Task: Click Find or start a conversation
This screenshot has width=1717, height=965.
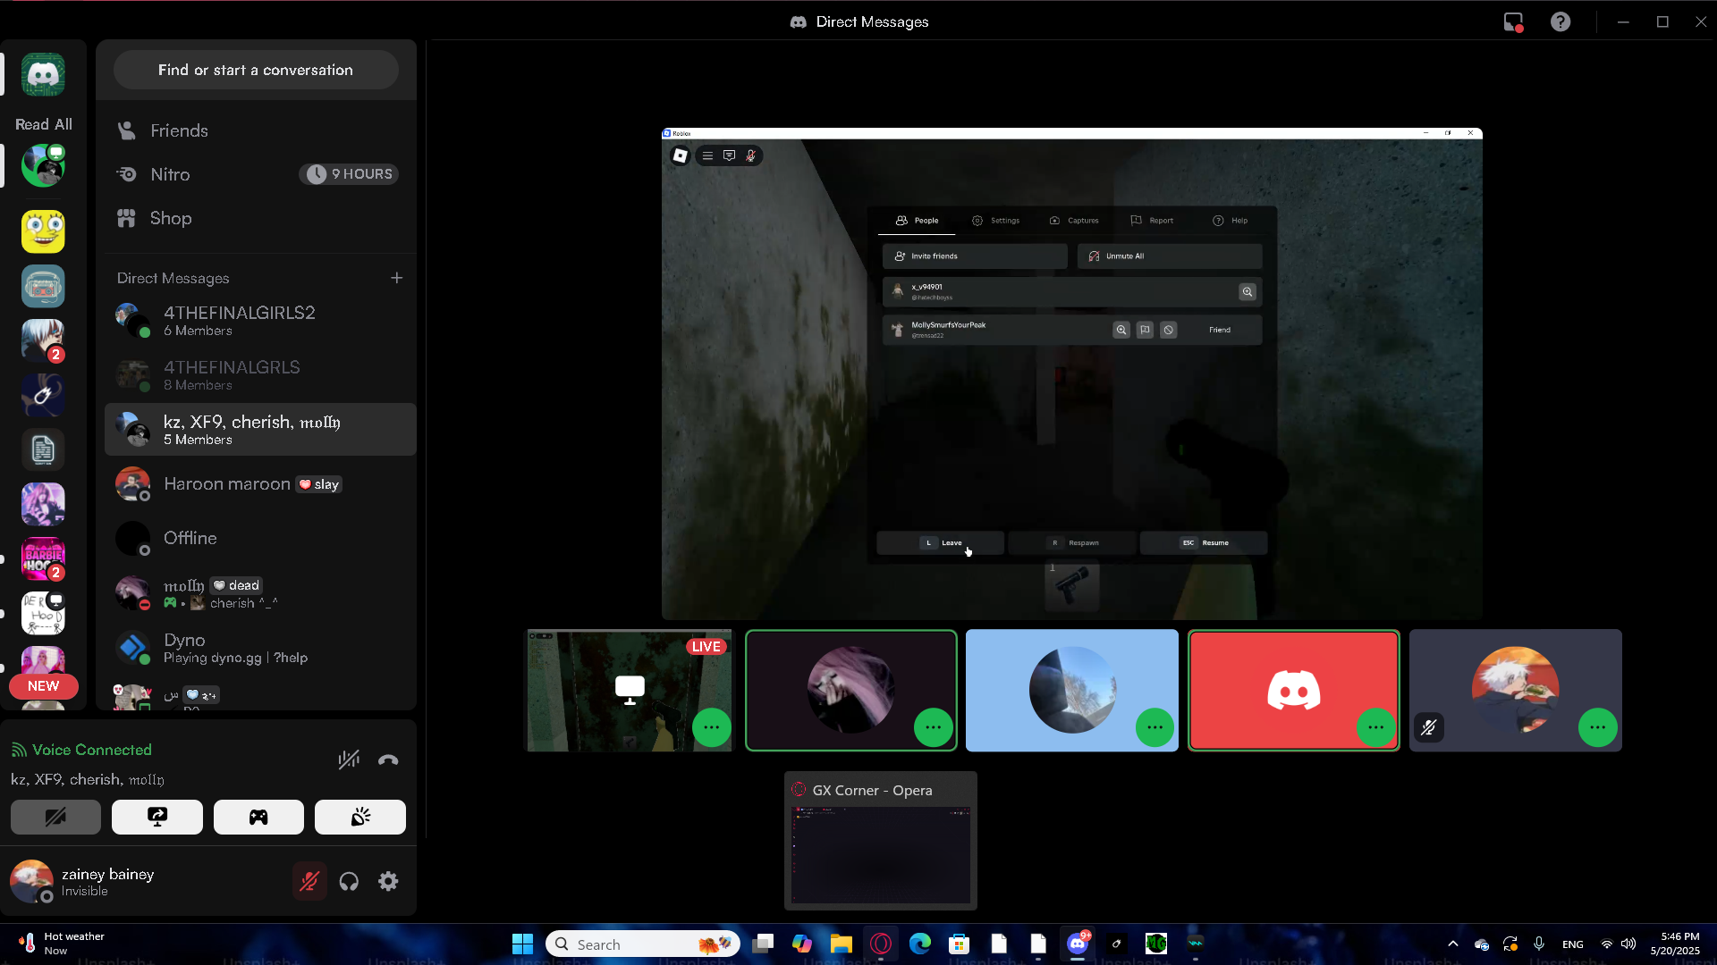Action: coord(256,70)
